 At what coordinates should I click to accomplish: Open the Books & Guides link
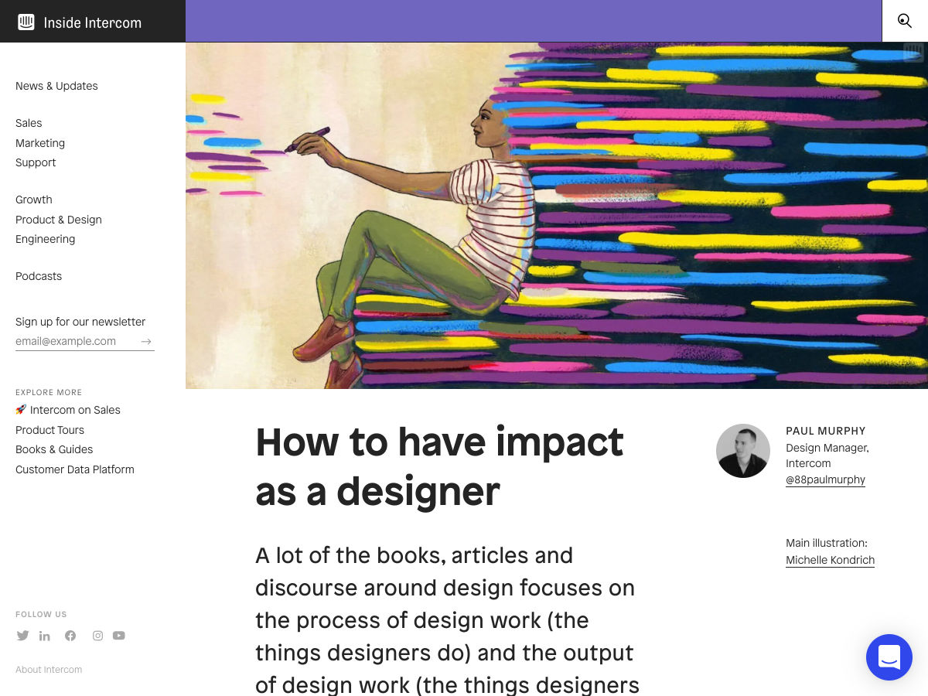point(54,449)
